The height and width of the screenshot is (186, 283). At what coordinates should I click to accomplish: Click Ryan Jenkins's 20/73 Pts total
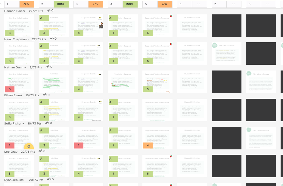pos(36,180)
